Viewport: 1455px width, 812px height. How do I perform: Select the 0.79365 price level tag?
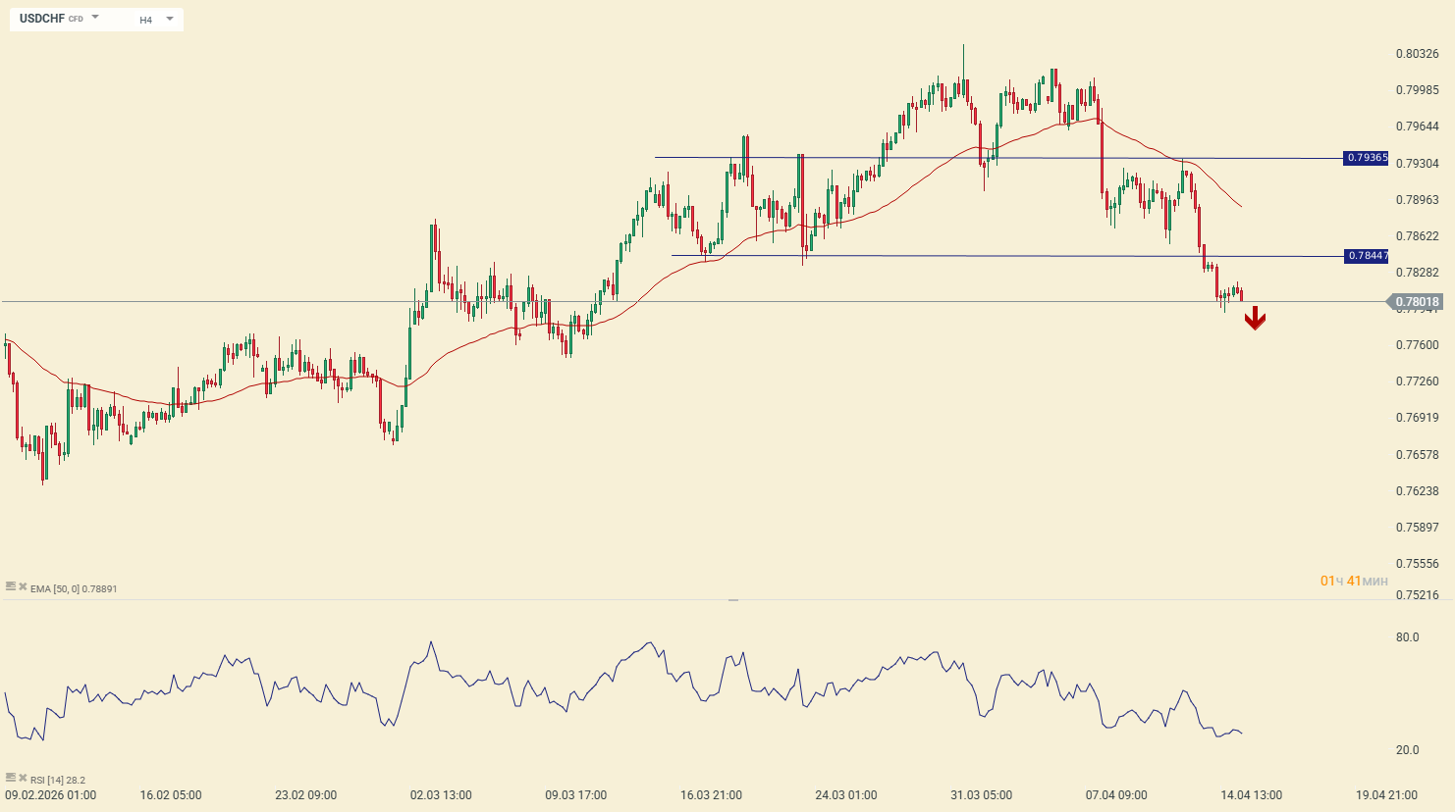[1366, 158]
